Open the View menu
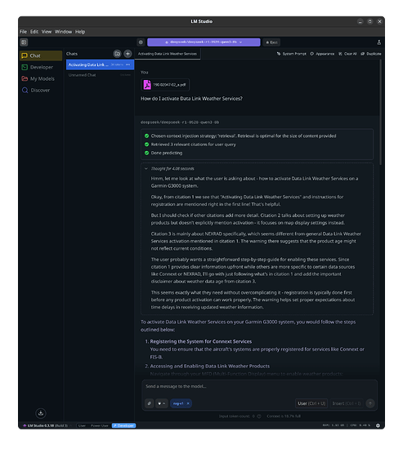 tap(47, 32)
